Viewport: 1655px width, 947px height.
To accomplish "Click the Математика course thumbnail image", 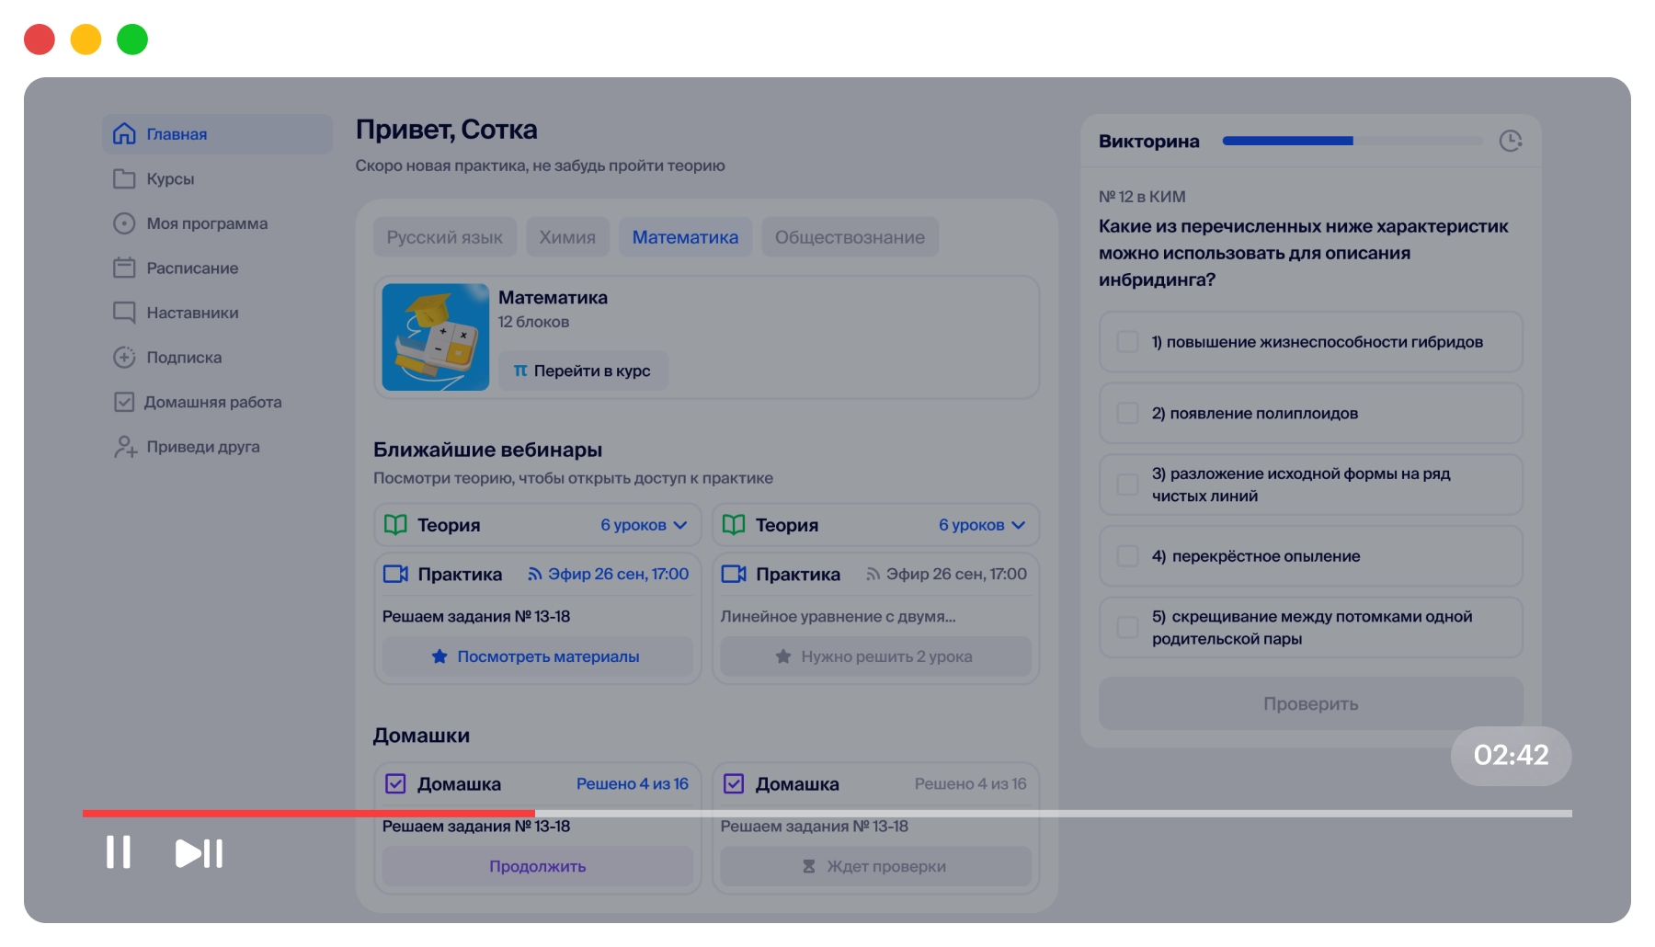I will 436,337.
